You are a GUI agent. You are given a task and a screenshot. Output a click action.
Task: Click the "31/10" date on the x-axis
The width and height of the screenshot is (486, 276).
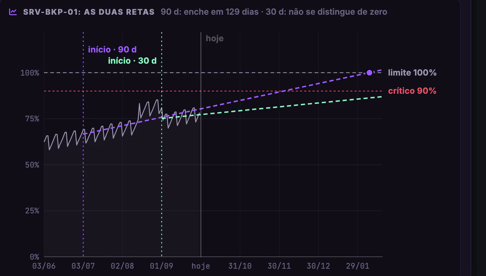[240, 266]
